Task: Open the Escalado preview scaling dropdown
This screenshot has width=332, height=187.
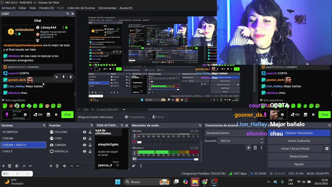Action: (124, 110)
